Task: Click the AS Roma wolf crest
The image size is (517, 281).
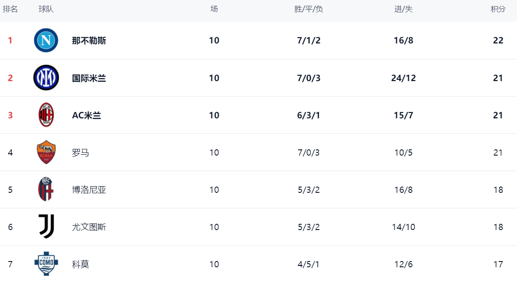Action: (46, 152)
